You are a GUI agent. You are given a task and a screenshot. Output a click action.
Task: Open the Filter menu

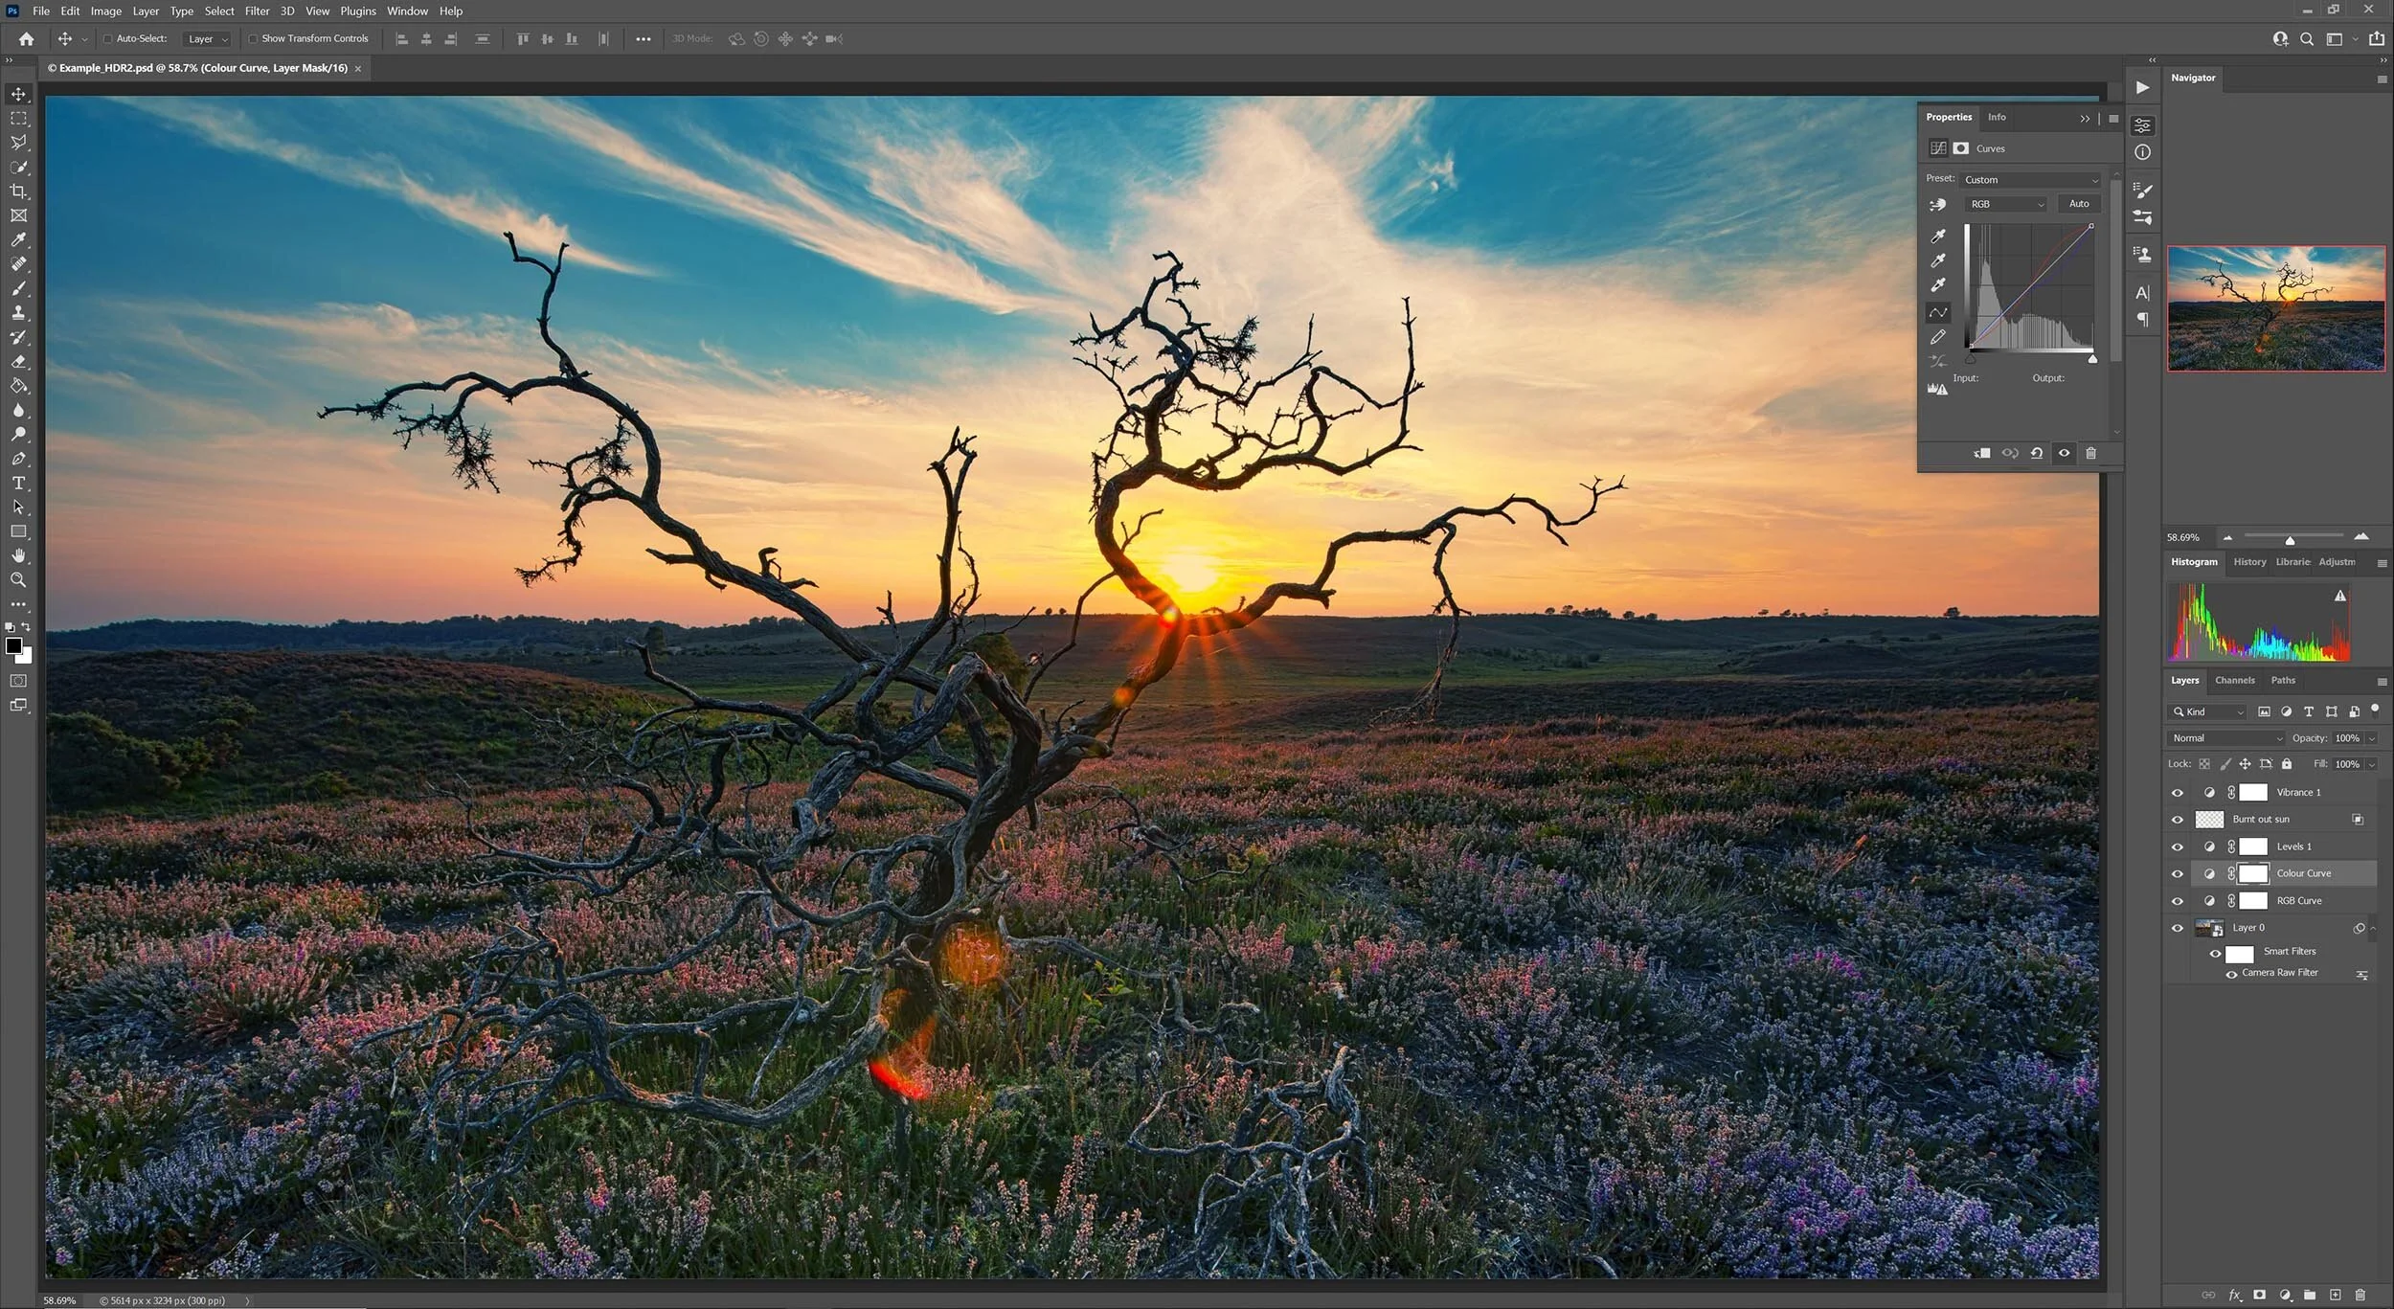[x=256, y=11]
